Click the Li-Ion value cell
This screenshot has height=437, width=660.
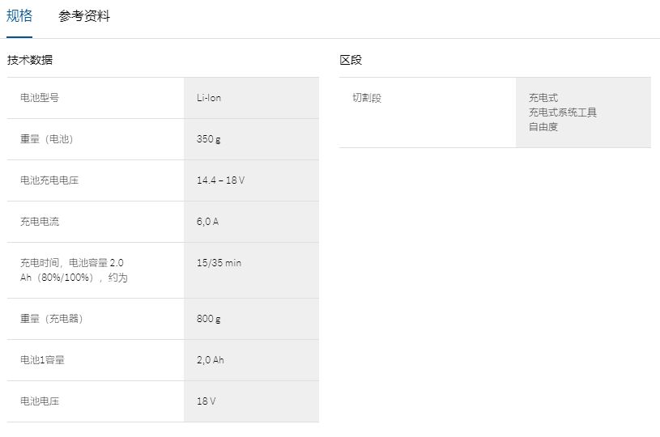point(209,98)
